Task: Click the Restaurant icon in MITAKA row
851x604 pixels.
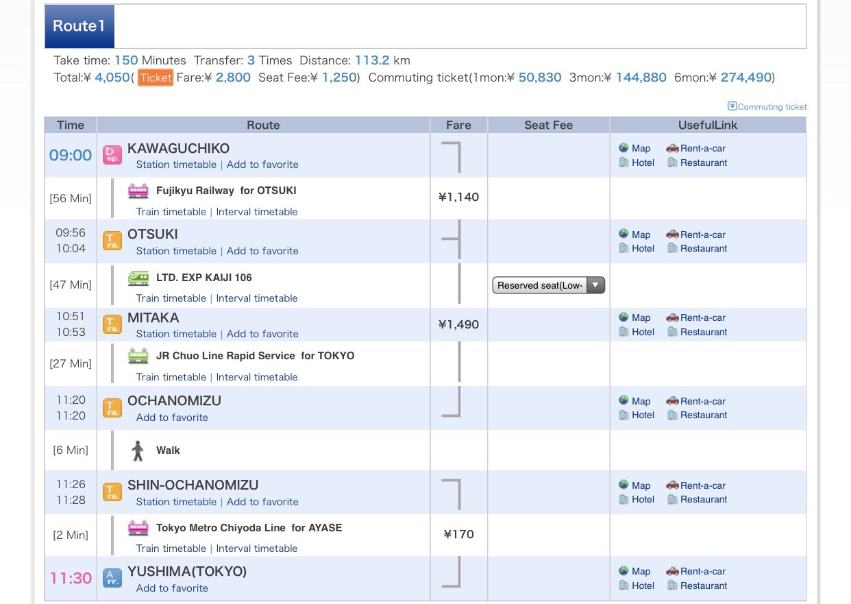Action: tap(672, 332)
